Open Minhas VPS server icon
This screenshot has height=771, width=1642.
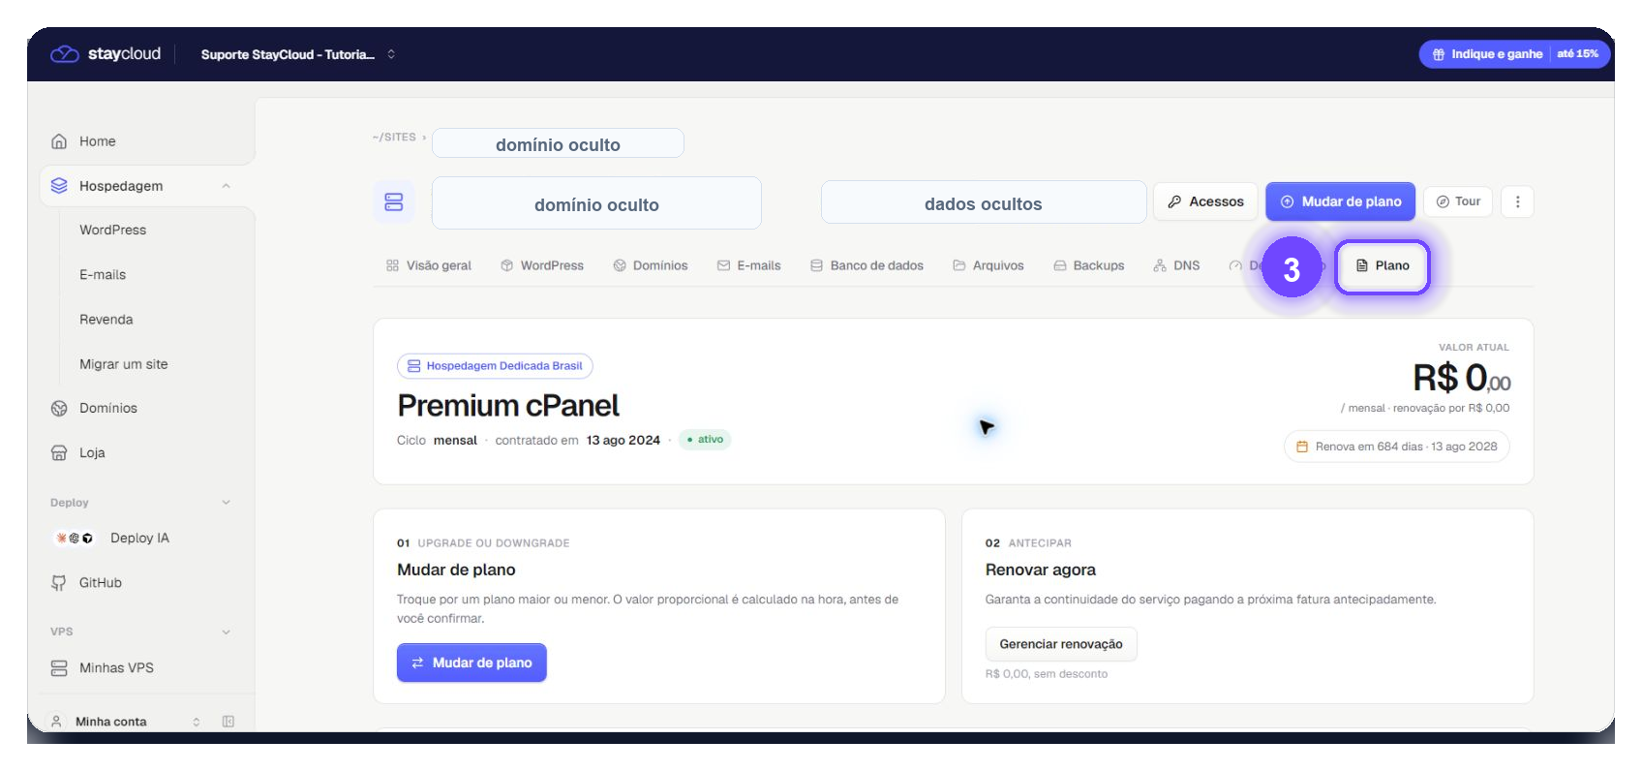(59, 668)
